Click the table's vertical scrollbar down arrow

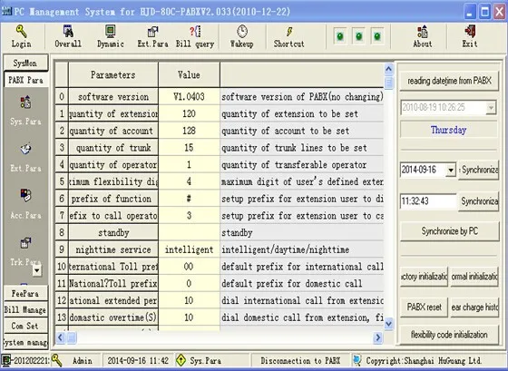click(x=389, y=323)
